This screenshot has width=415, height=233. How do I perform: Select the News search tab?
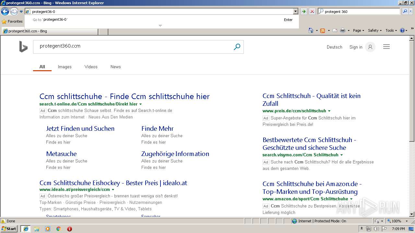tap(116, 67)
